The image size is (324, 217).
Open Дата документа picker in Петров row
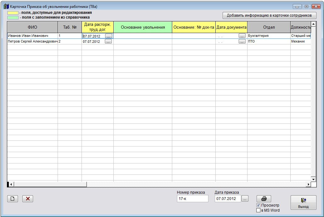[242, 41]
